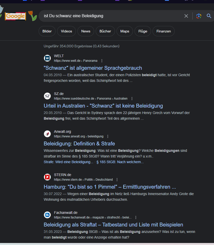Click the STERN.de site name
214x245 pixels.
pyautogui.click(x=63, y=175)
